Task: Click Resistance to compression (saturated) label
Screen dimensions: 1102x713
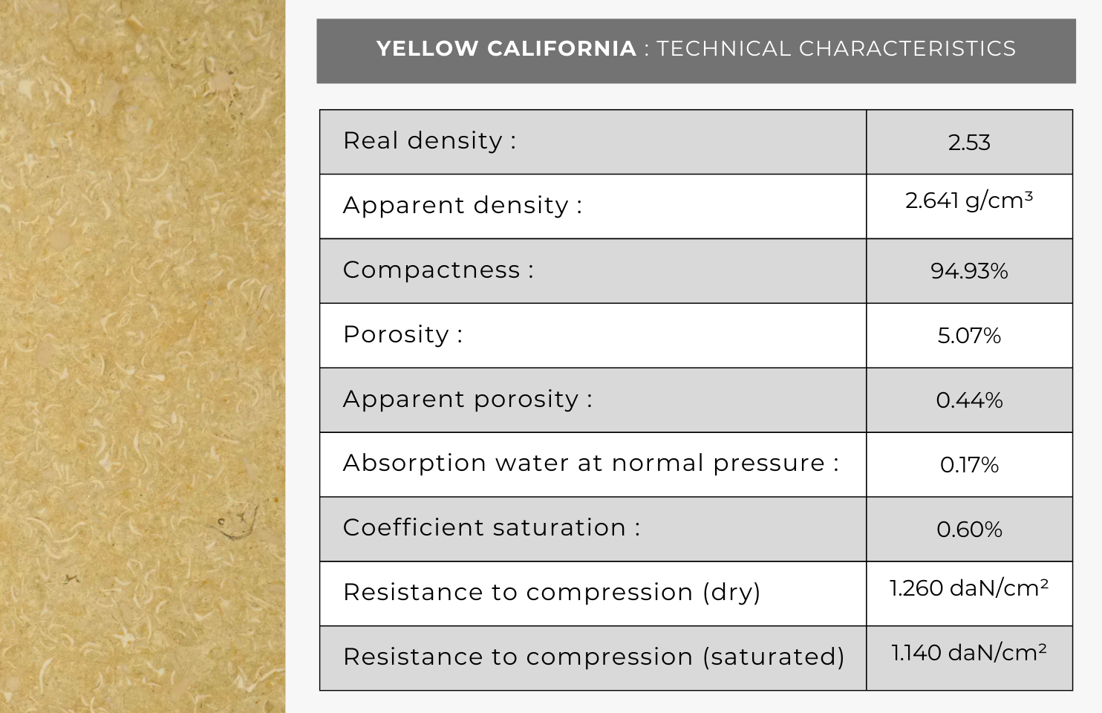Action: coord(594,657)
